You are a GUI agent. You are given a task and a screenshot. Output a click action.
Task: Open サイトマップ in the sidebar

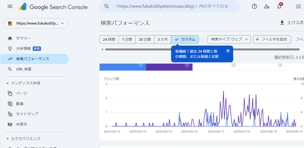[27, 114]
